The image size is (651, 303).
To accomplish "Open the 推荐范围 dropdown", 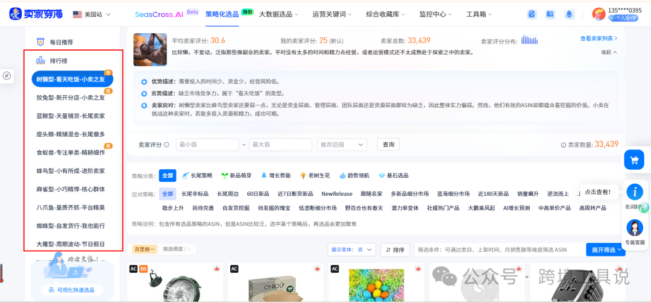I will [342, 145].
